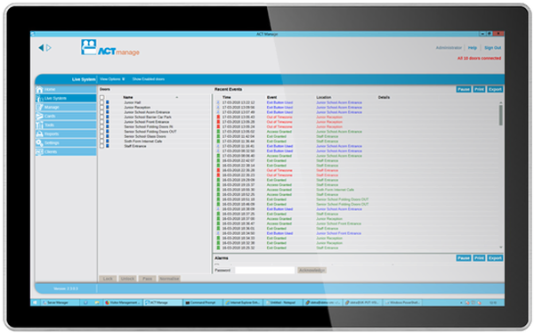Open Server Manager from the taskbar
The width and height of the screenshot is (534, 333).
click(61, 303)
